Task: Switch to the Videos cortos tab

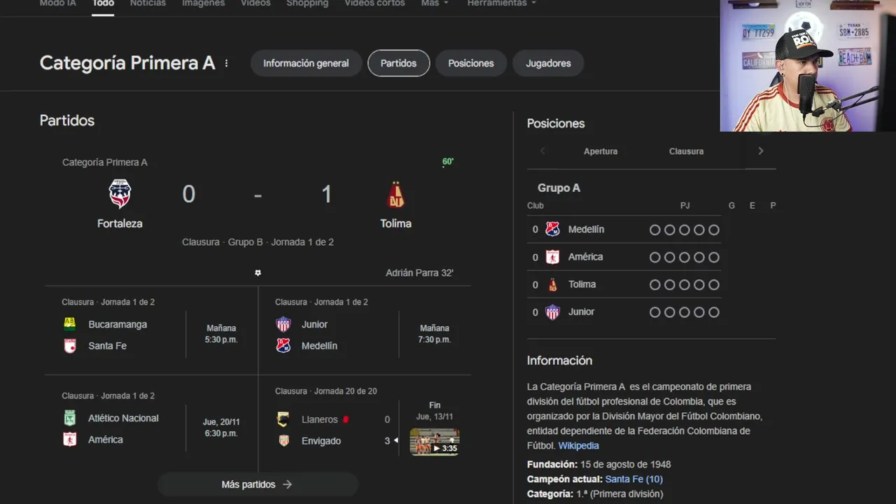Action: pos(374,3)
